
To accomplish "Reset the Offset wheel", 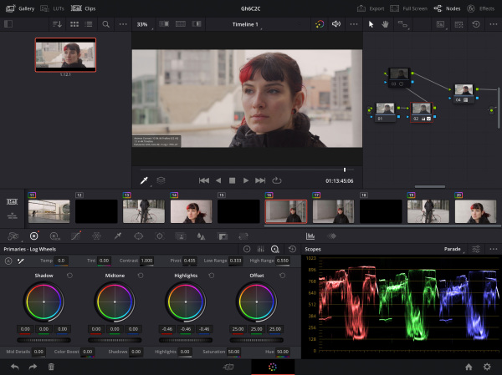I will click(282, 276).
